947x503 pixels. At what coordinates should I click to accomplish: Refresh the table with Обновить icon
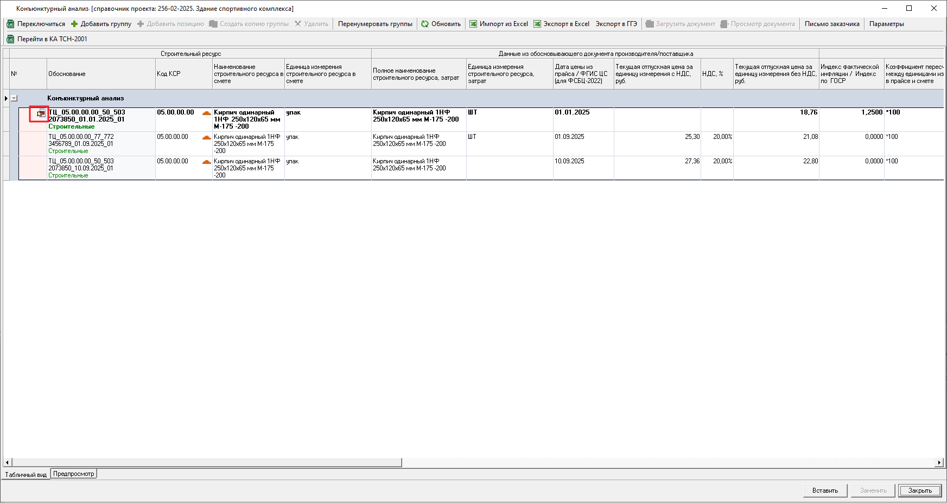pyautogui.click(x=425, y=24)
